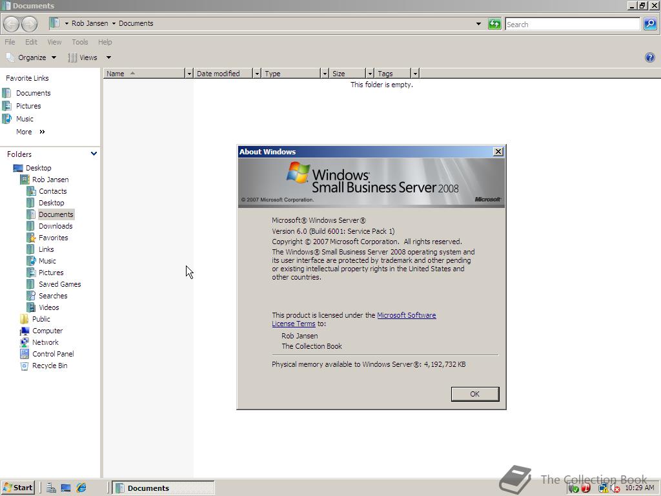
Task: Click the blue search magnifier button
Action: [649, 24]
